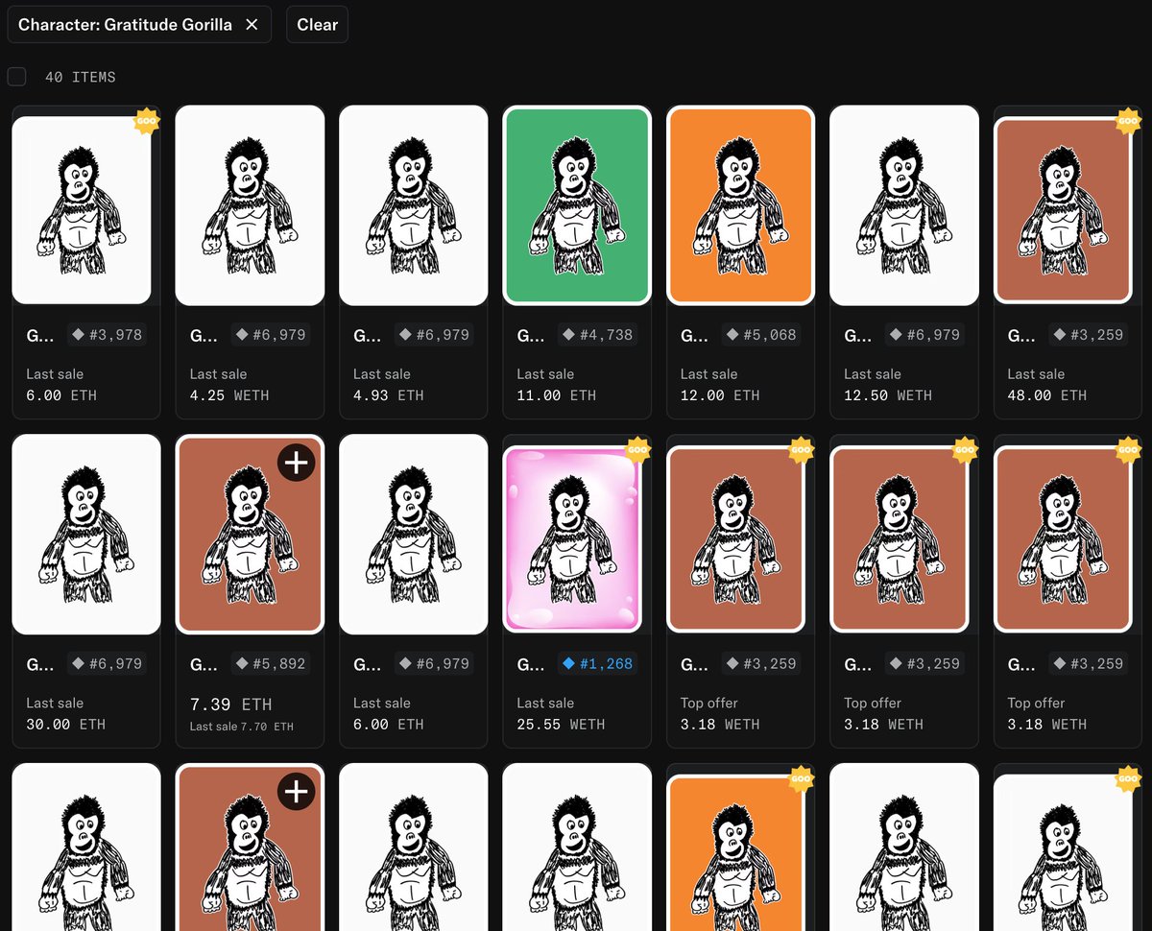Screen dimensions: 1152x931
Task: Click the "30.00 ETH" last sale price
Action: [x=66, y=724]
